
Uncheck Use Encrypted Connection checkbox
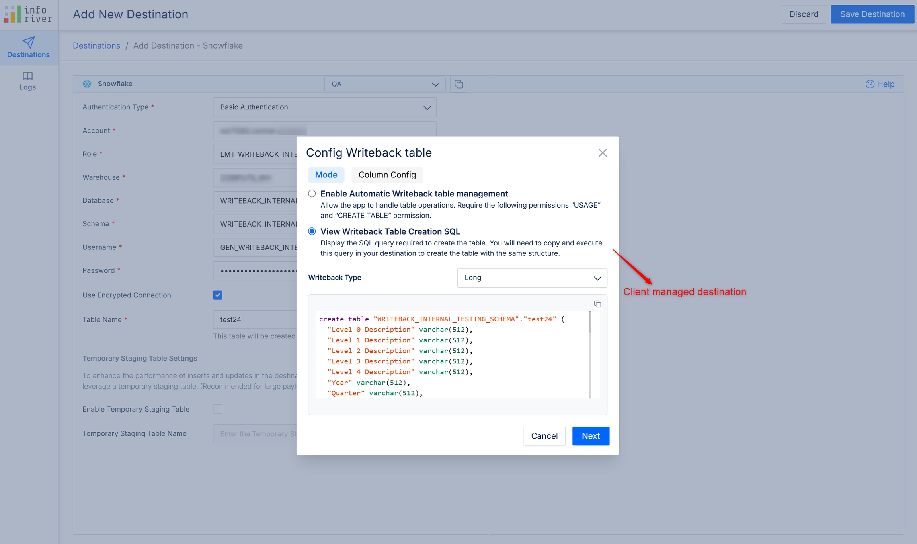218,295
